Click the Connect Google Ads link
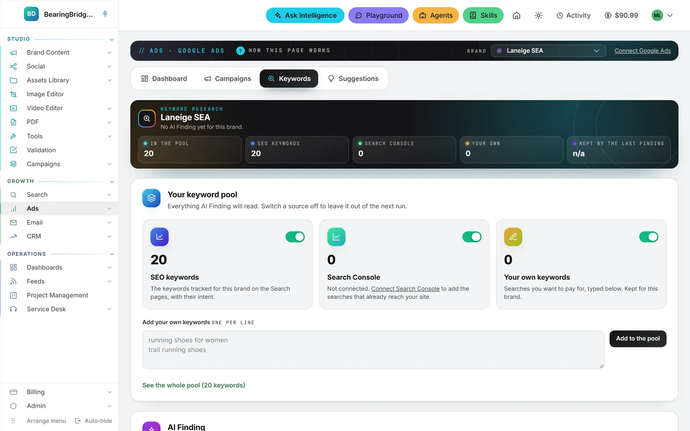690x431 pixels. pos(642,51)
